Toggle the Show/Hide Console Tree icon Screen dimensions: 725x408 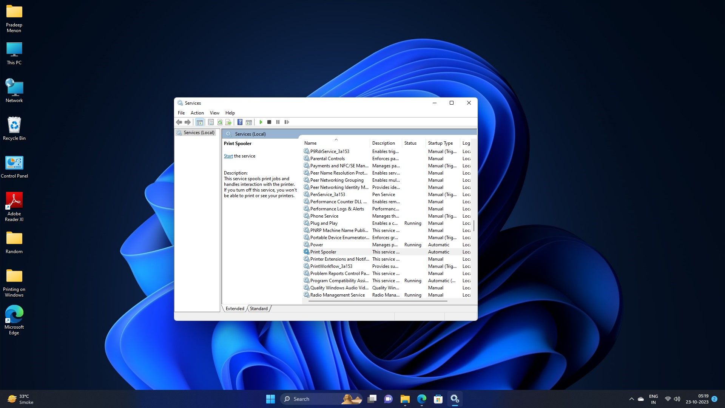click(x=200, y=122)
